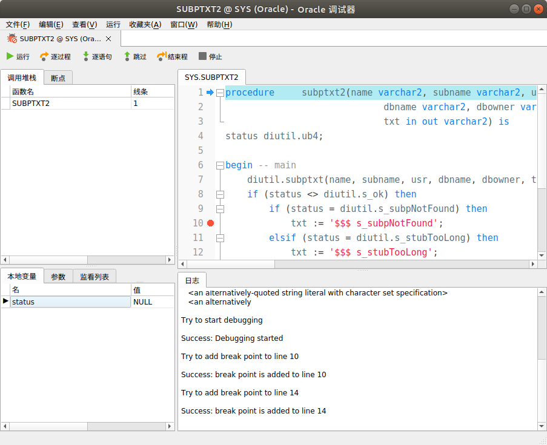Click the 线条 column header

[x=153, y=91]
